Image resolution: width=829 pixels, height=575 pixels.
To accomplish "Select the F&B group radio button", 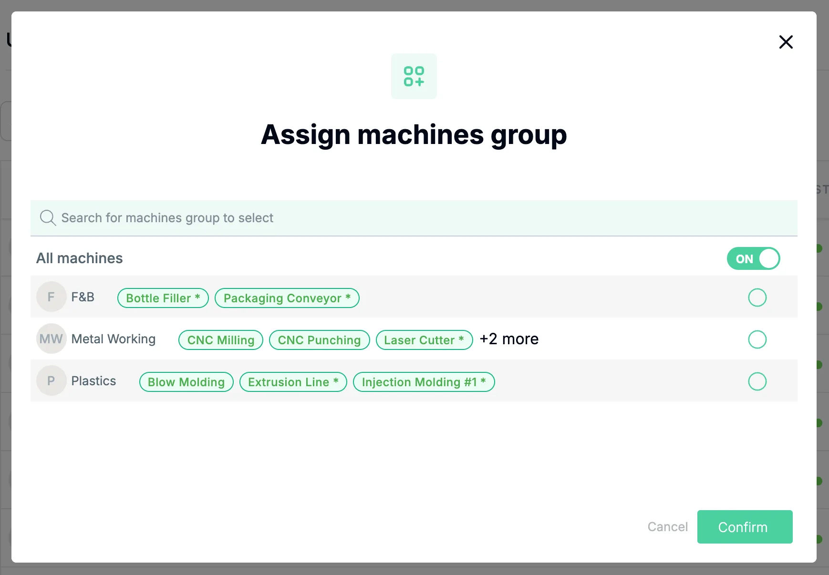I will pyautogui.click(x=757, y=298).
